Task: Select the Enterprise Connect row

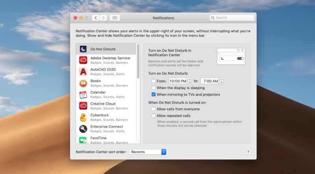Action: [x=106, y=129]
